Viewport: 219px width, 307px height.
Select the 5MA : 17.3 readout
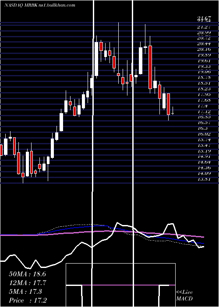pos(25,292)
